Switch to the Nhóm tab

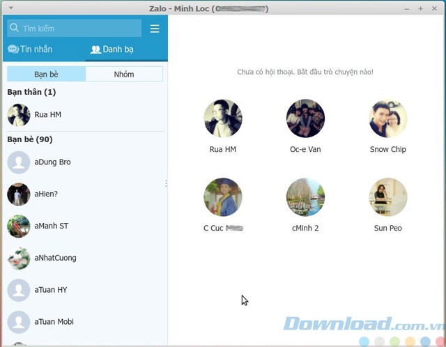pos(124,74)
